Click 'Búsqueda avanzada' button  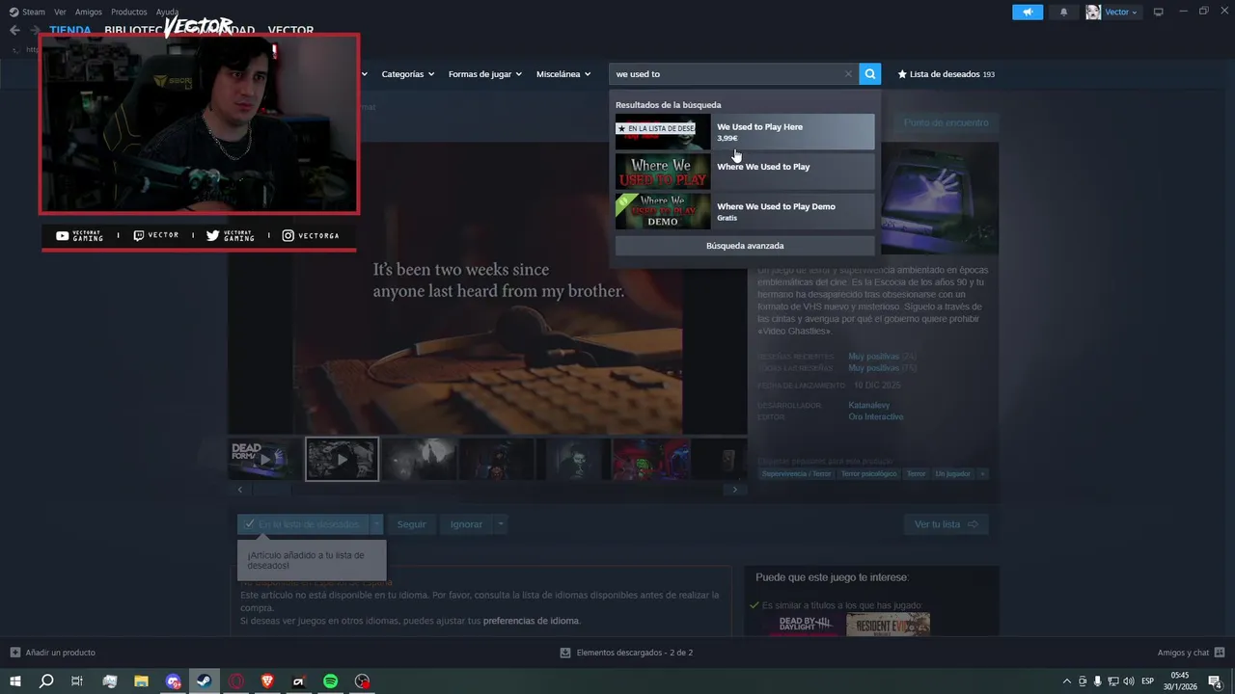point(745,246)
